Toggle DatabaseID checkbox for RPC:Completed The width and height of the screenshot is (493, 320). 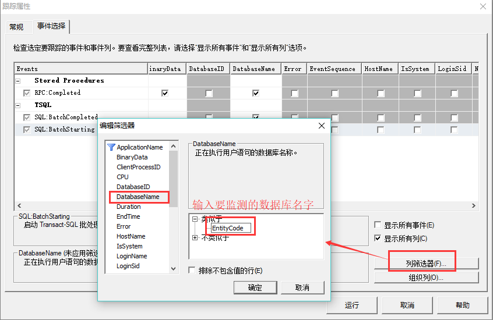[209, 93]
